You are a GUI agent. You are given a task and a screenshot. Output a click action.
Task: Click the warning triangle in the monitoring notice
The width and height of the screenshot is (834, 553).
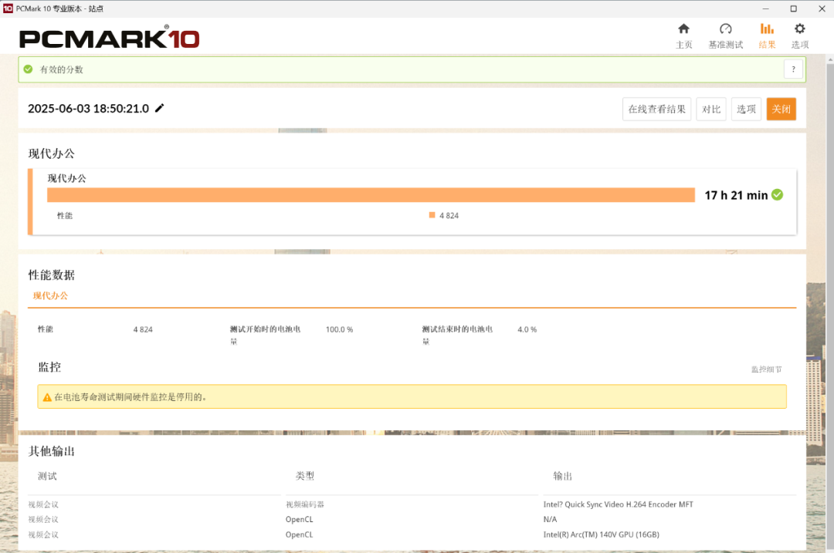[47, 397]
